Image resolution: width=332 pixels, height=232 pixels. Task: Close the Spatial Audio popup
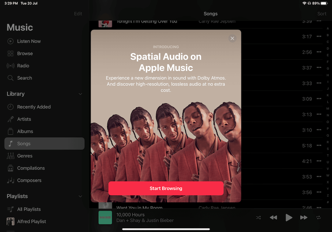pyautogui.click(x=232, y=38)
